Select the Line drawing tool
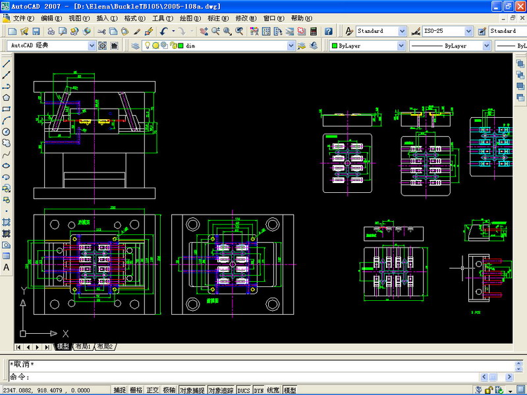Viewport: 527px width, 395px height. (x=6, y=64)
